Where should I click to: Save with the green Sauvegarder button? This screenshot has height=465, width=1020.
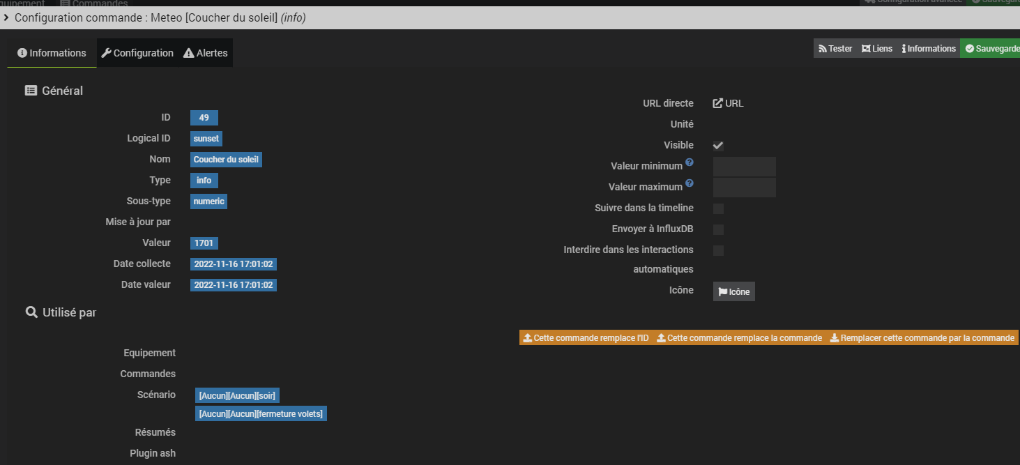point(990,49)
